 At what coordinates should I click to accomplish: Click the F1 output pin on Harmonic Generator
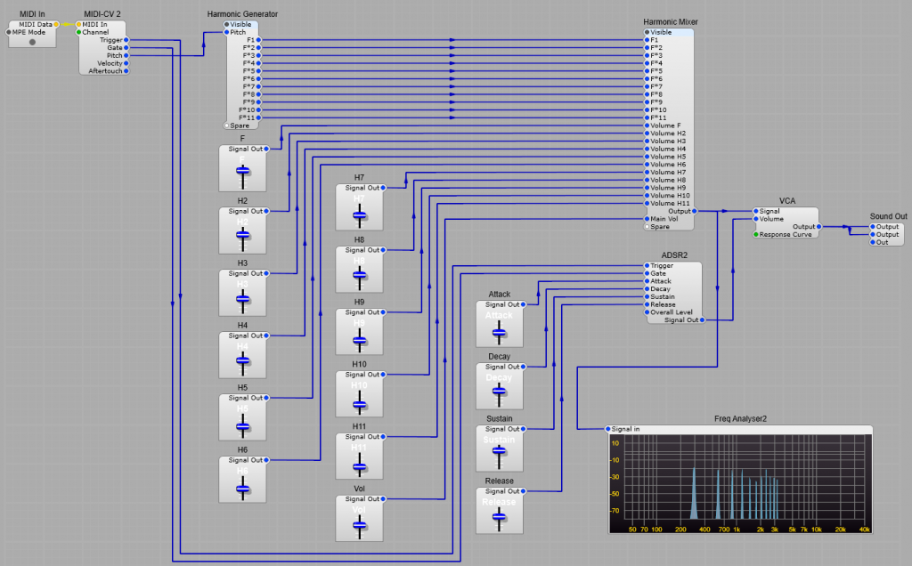coord(256,39)
